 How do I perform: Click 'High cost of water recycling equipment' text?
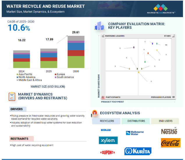(x=32, y=145)
